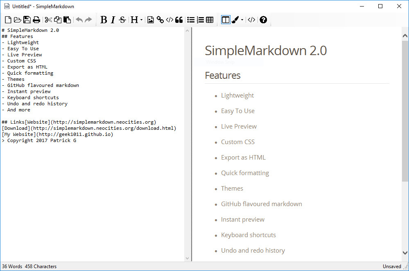Click the '- Live Preview' line in the editor

pos(22,55)
